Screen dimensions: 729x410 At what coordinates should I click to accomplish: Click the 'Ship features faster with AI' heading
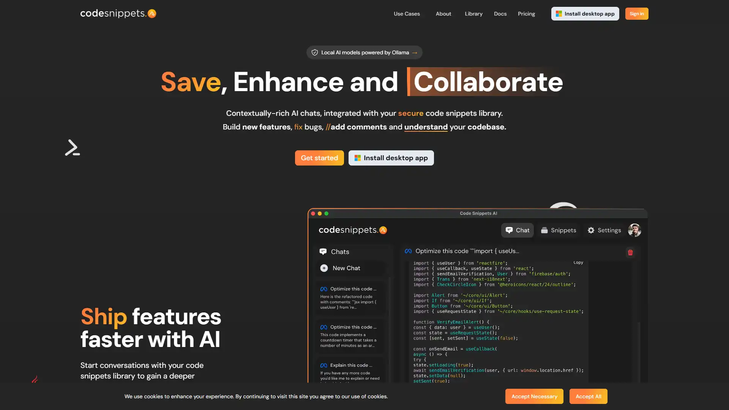coord(151,328)
